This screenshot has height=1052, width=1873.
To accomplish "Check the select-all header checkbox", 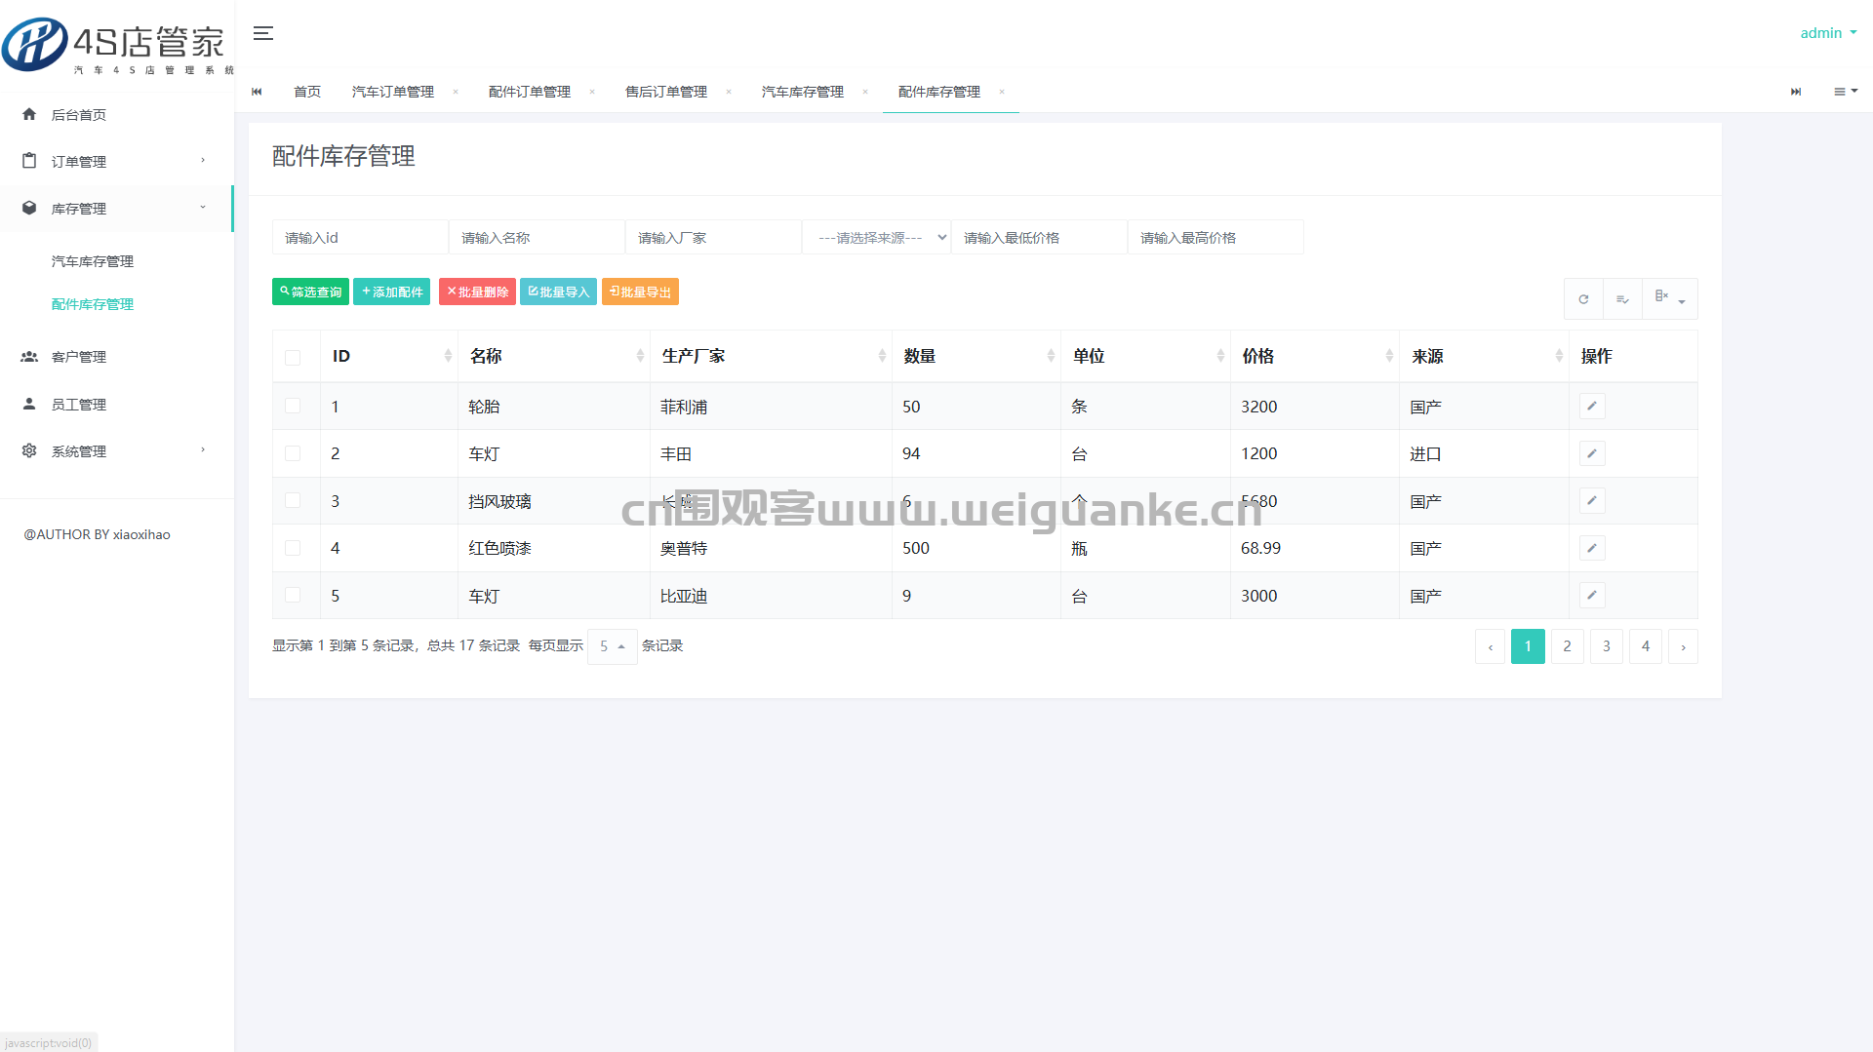I will point(293,357).
